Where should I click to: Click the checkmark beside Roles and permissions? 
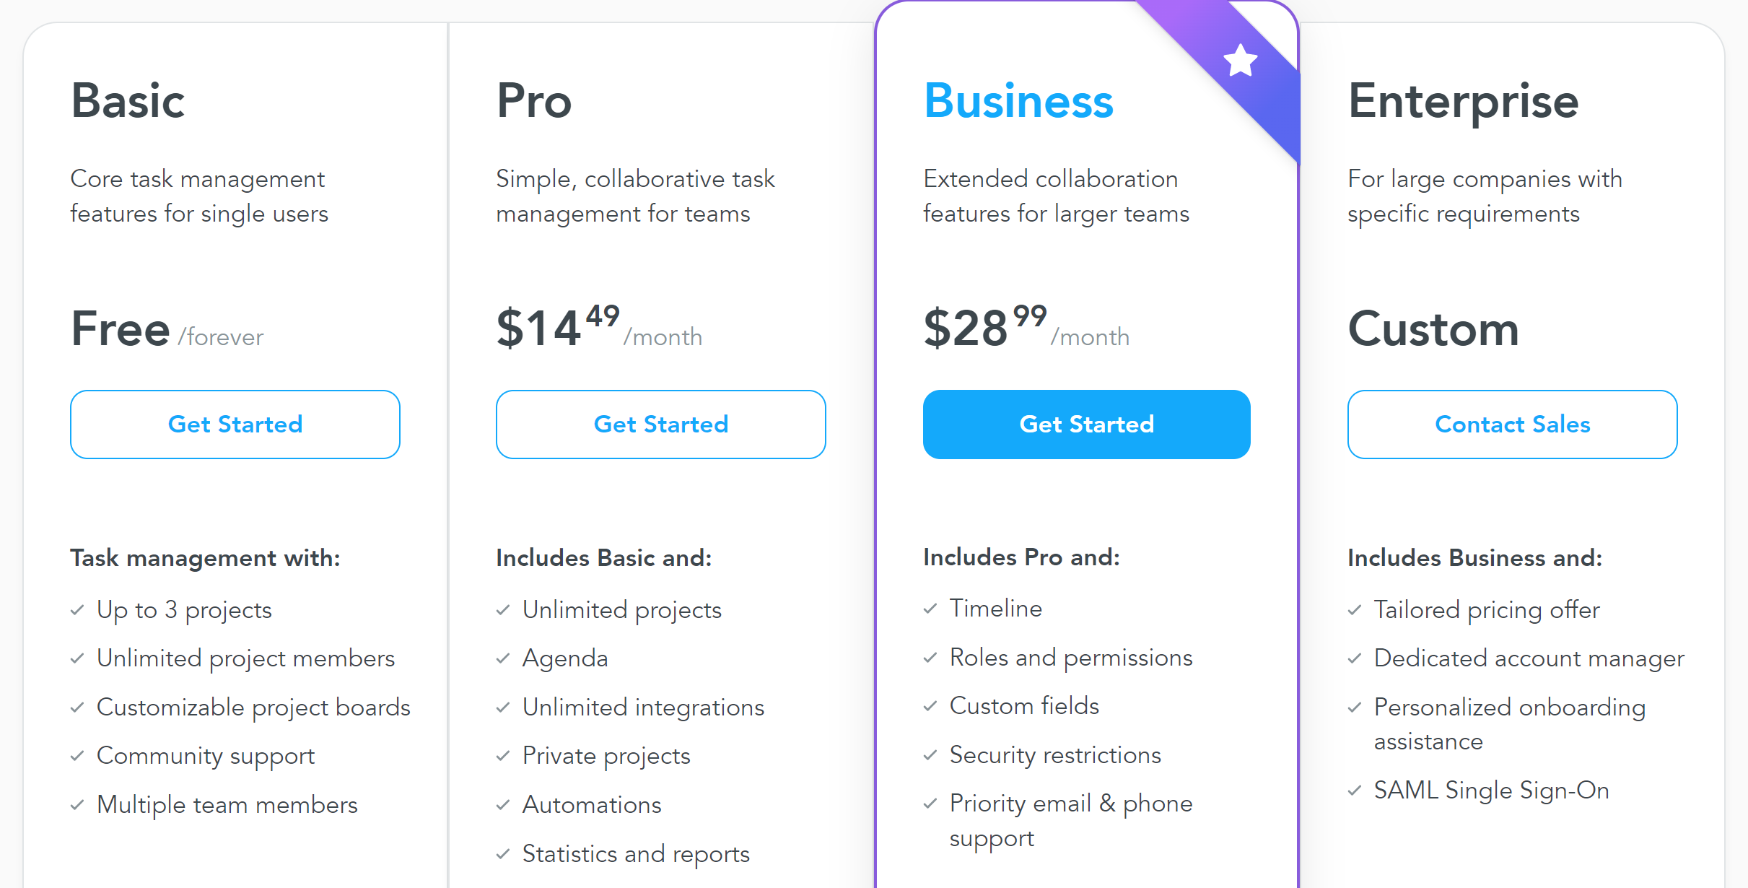click(930, 658)
